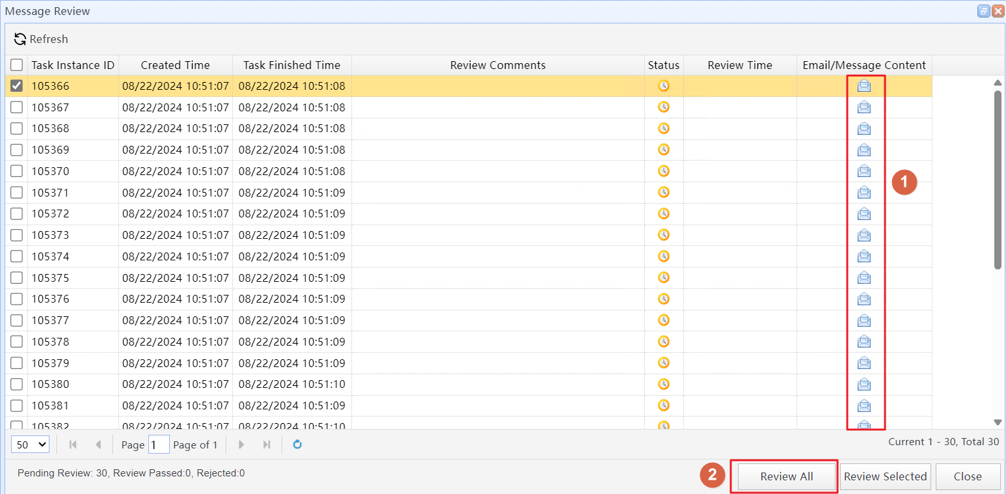This screenshot has height=494, width=1006.
Task: Open message content for task 105368
Action: click(x=863, y=128)
